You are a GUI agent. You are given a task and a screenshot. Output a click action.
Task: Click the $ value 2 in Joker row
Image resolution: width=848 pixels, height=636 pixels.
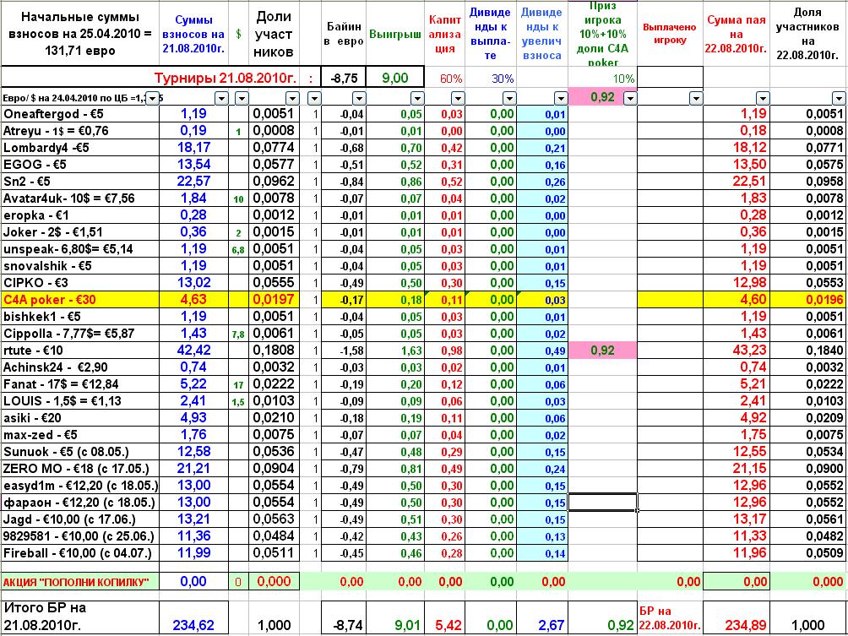coord(238,232)
